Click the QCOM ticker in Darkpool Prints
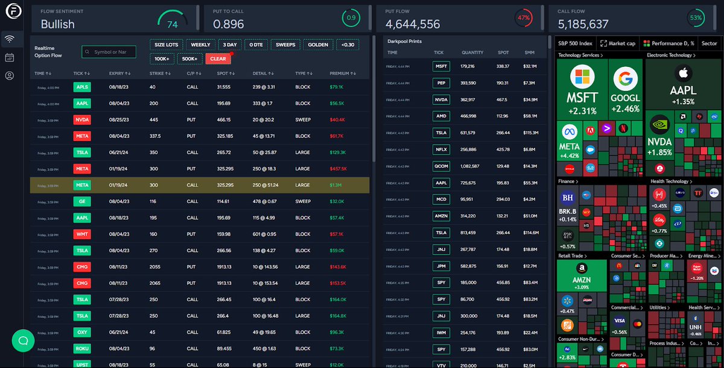Image resolution: width=724 pixels, height=368 pixels. coord(441,166)
